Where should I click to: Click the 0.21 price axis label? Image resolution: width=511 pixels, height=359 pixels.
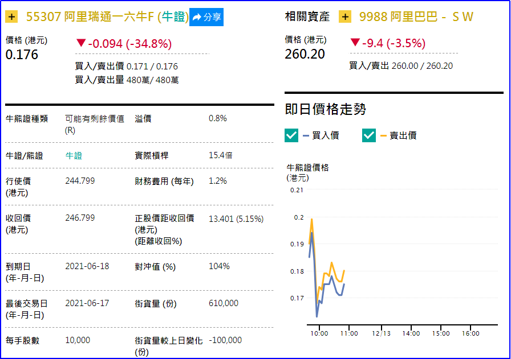click(x=297, y=190)
